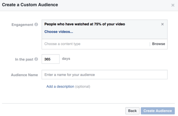Click the In the past info icon
The height and width of the screenshot is (116, 178).
point(36,59)
